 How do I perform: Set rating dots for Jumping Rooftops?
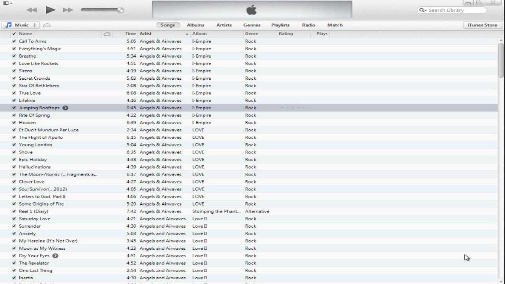coord(293,108)
